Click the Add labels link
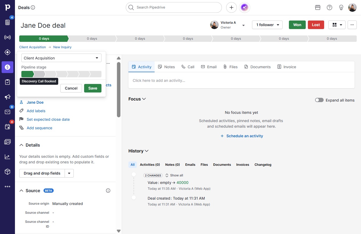The width and height of the screenshot is (361, 234). click(36, 111)
